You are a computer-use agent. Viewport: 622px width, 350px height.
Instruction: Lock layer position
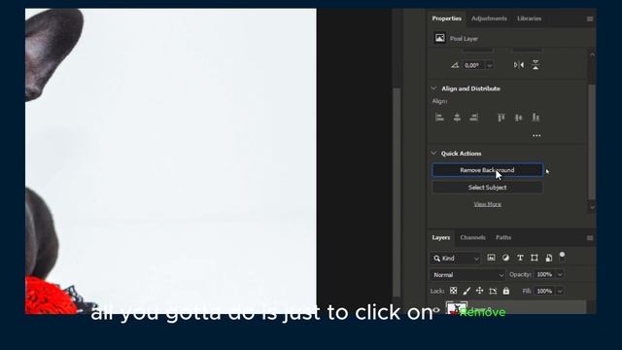[479, 291]
